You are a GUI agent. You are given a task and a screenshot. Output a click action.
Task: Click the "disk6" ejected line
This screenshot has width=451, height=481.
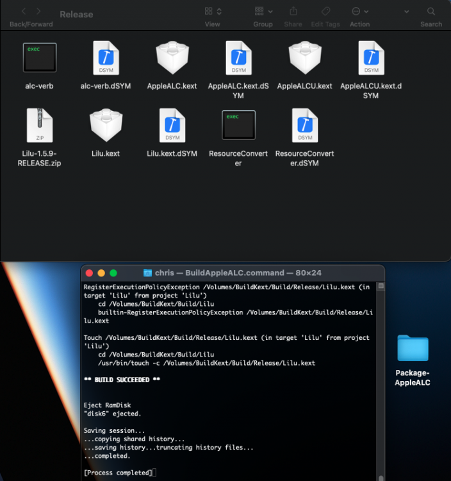point(113,414)
